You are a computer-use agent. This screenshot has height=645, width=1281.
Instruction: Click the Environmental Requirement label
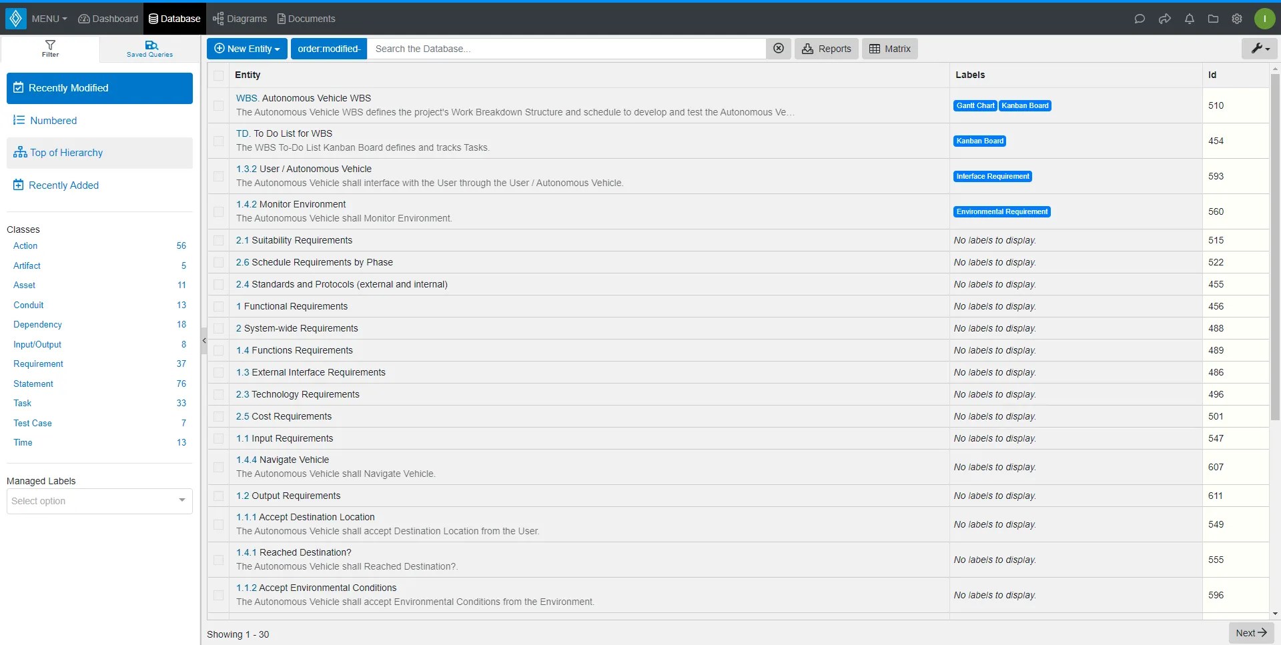point(1001,211)
